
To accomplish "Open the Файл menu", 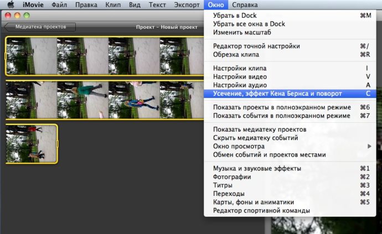I will click(x=59, y=4).
